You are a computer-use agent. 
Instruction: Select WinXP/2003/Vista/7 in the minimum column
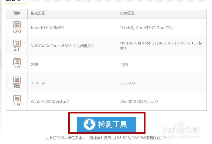click(72, 101)
